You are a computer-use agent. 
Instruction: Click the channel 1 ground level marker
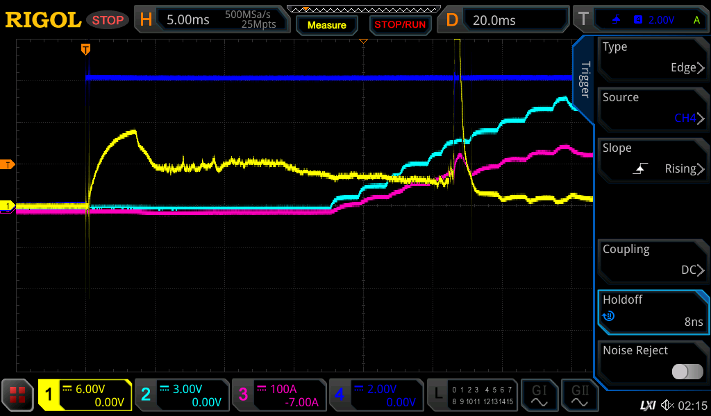tap(8, 206)
